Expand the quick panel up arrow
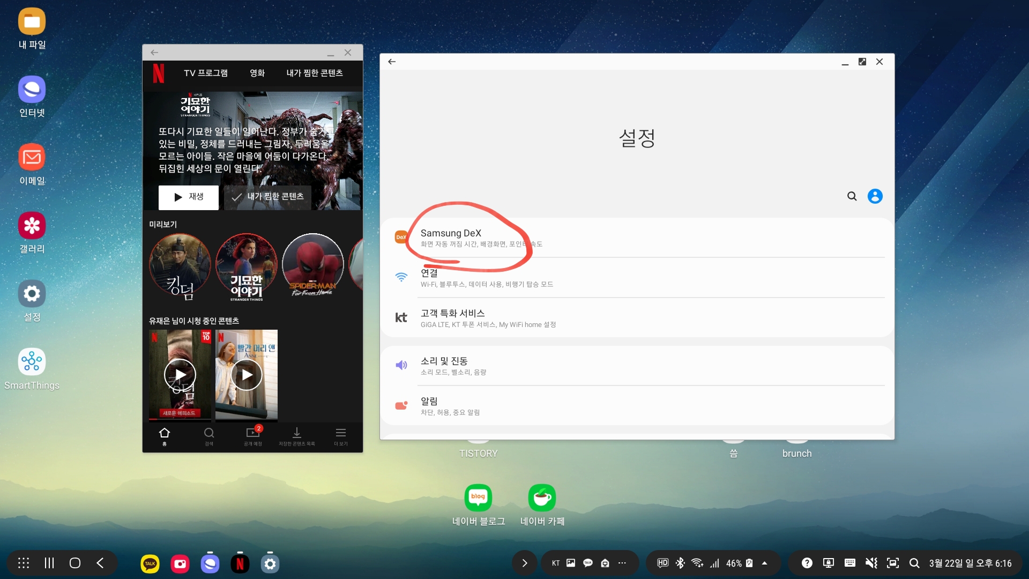 [765, 563]
